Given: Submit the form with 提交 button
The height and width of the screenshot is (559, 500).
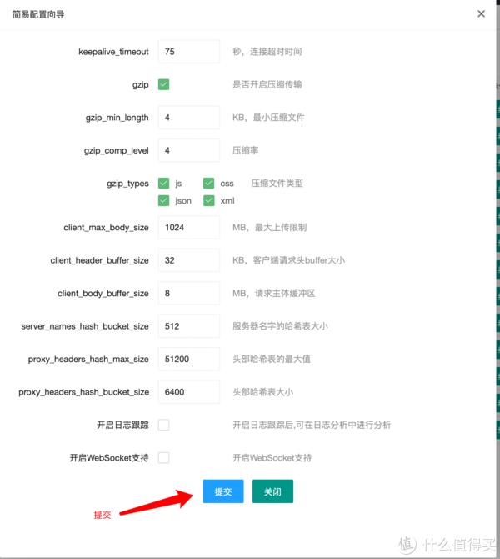Looking at the screenshot, I should pyautogui.click(x=223, y=491).
